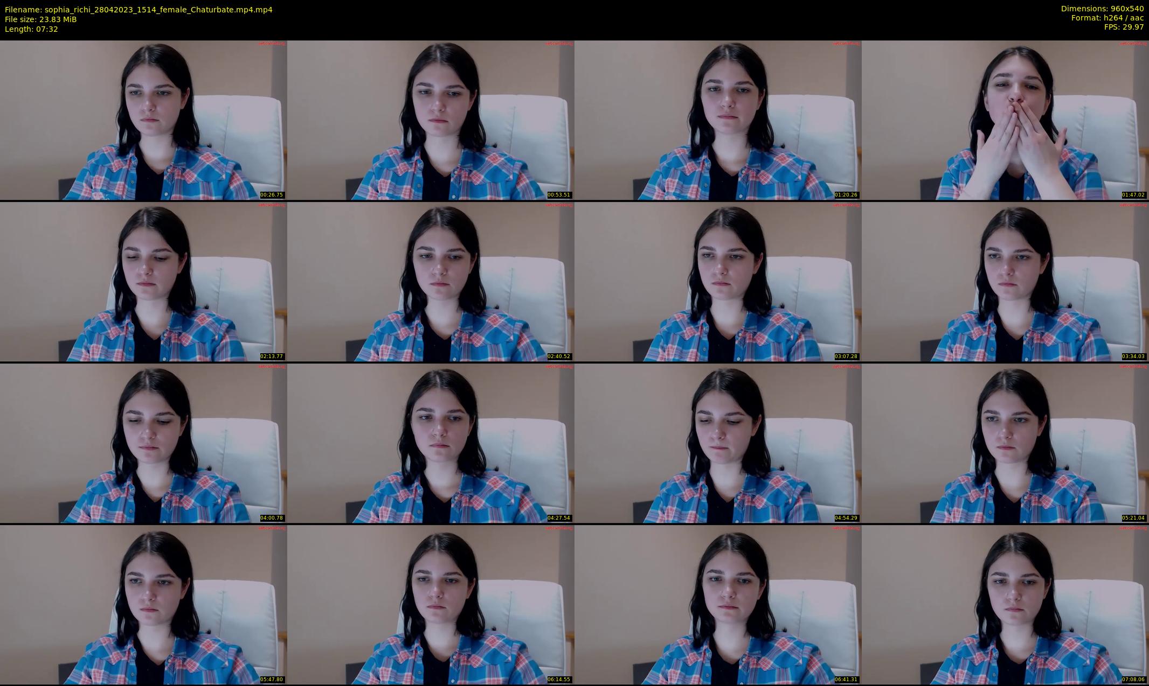Viewport: 1149px width, 686px height.
Task: Click the frame timestamped 04:27.54
Action: pyautogui.click(x=431, y=443)
